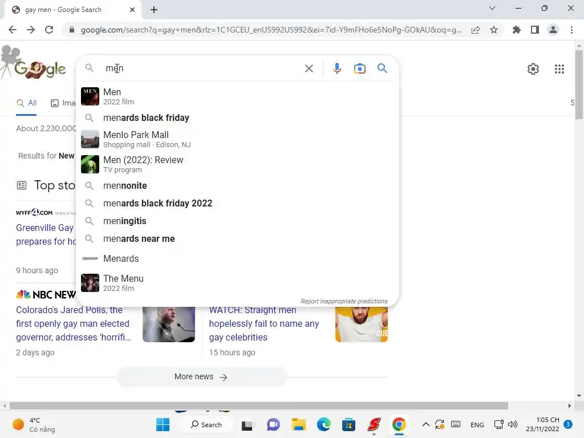Submit search with the blue magnifier

tap(382, 68)
